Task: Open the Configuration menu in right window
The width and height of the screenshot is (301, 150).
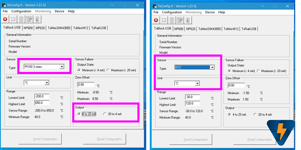Action: (172, 12)
